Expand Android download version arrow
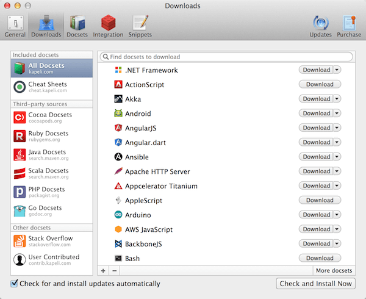 (x=337, y=113)
